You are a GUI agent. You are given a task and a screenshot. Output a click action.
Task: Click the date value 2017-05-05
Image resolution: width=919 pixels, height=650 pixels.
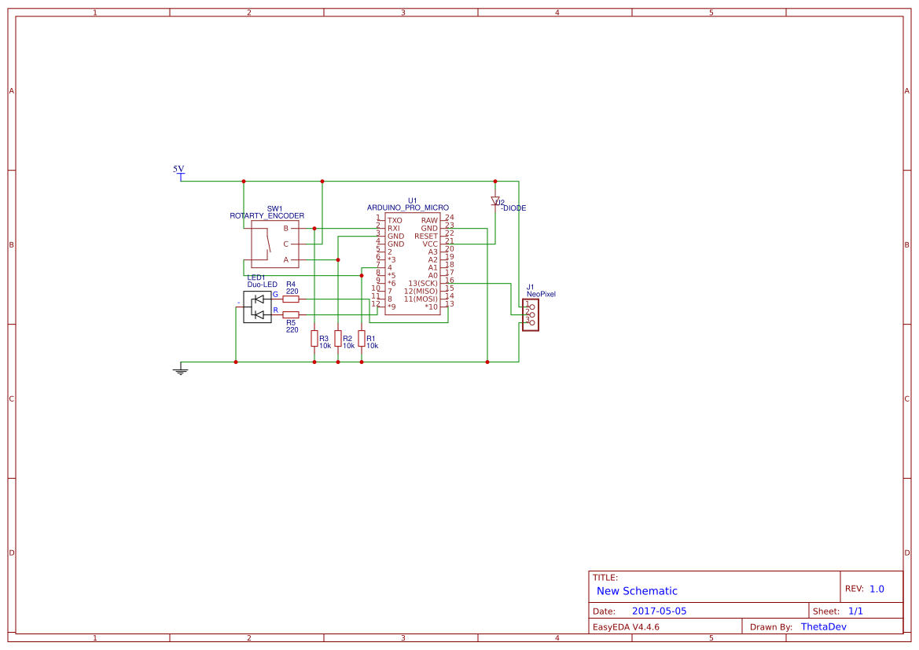point(659,611)
